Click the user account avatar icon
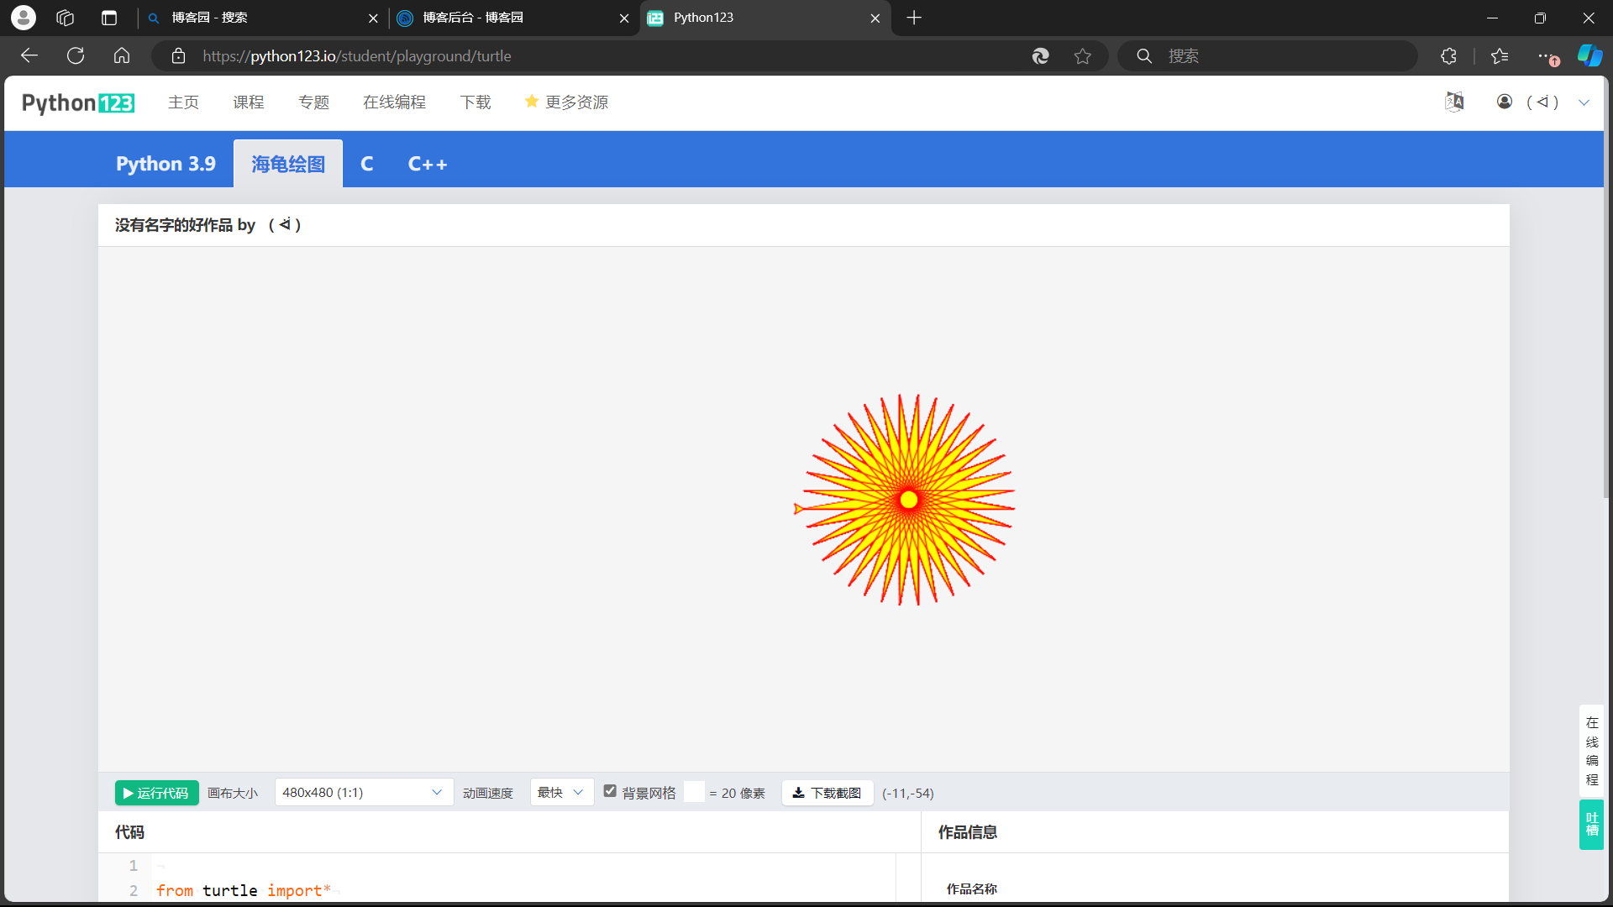The image size is (1613, 907). pos(1505,102)
